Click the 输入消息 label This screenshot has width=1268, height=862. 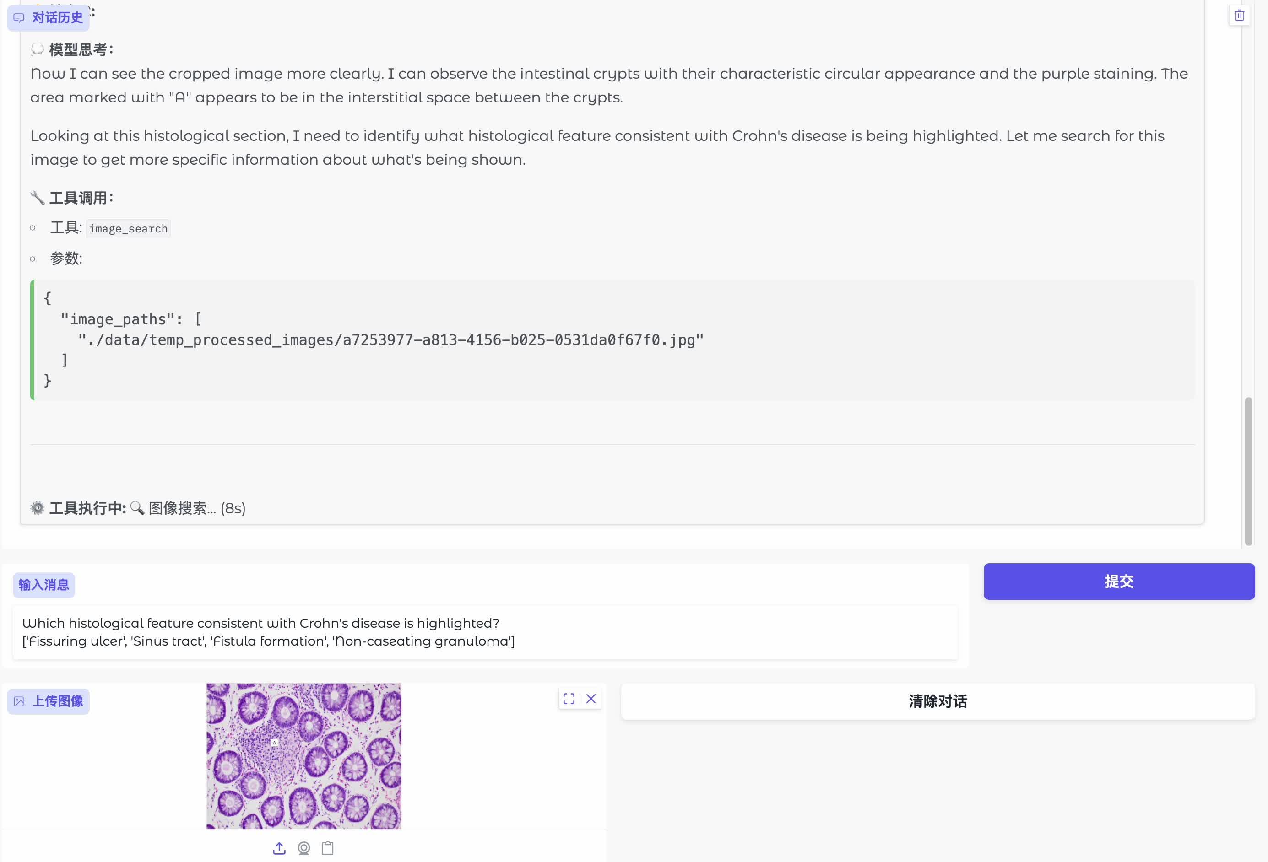(x=43, y=585)
